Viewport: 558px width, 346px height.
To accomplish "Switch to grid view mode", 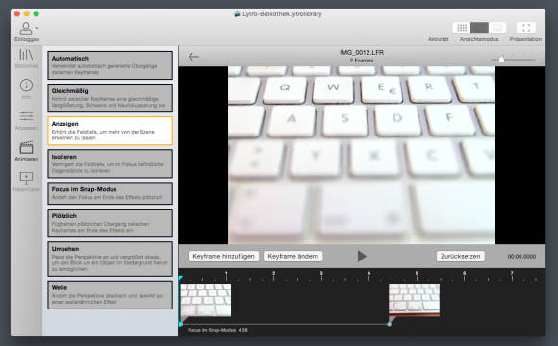I will (x=462, y=27).
